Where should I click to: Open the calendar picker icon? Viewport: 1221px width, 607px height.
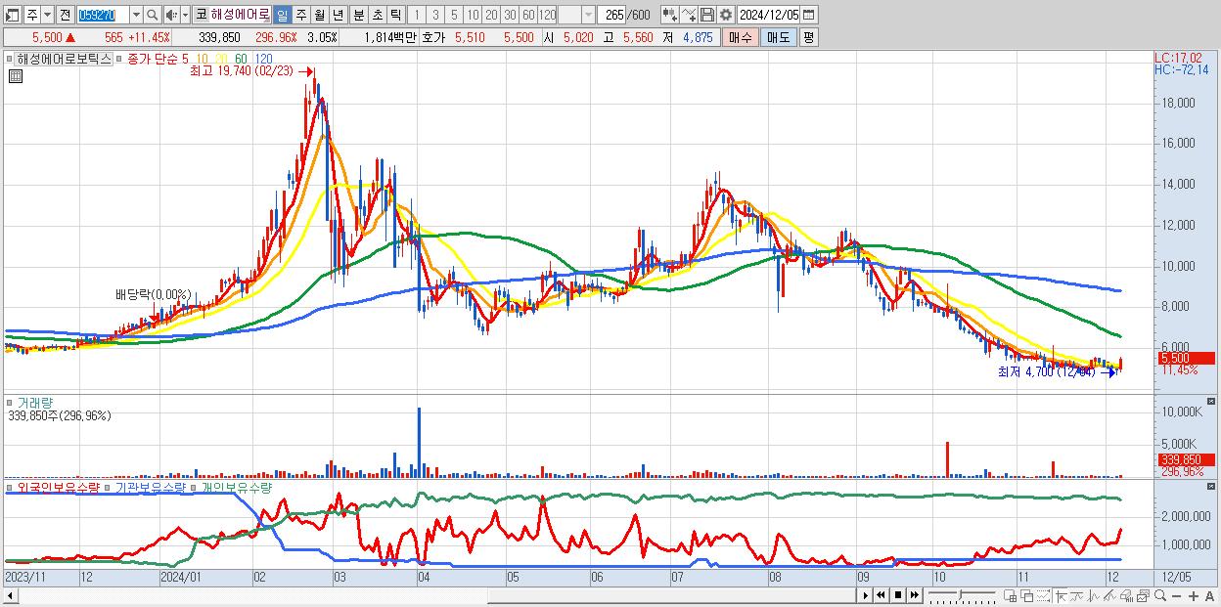(x=809, y=16)
